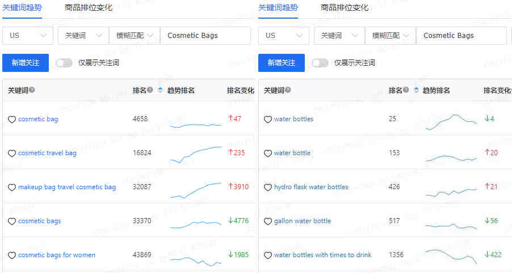Screen dimensions: 512x273
Task: Click right search field containing Cosmetic Bags
Action: tap(461, 36)
